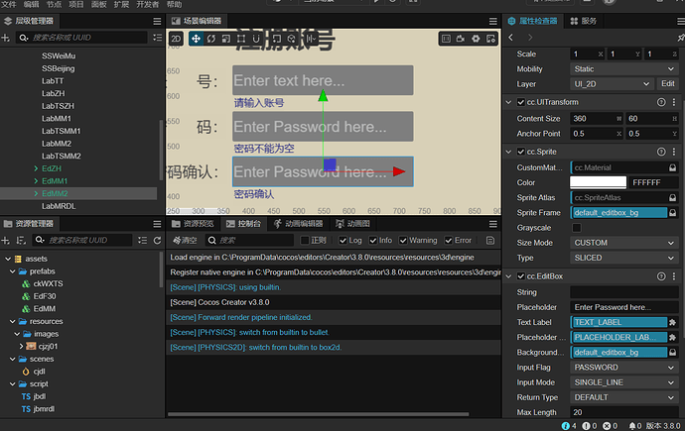Clear the console with 清空 button
Screen dimensions: 685x431
click(x=185, y=240)
